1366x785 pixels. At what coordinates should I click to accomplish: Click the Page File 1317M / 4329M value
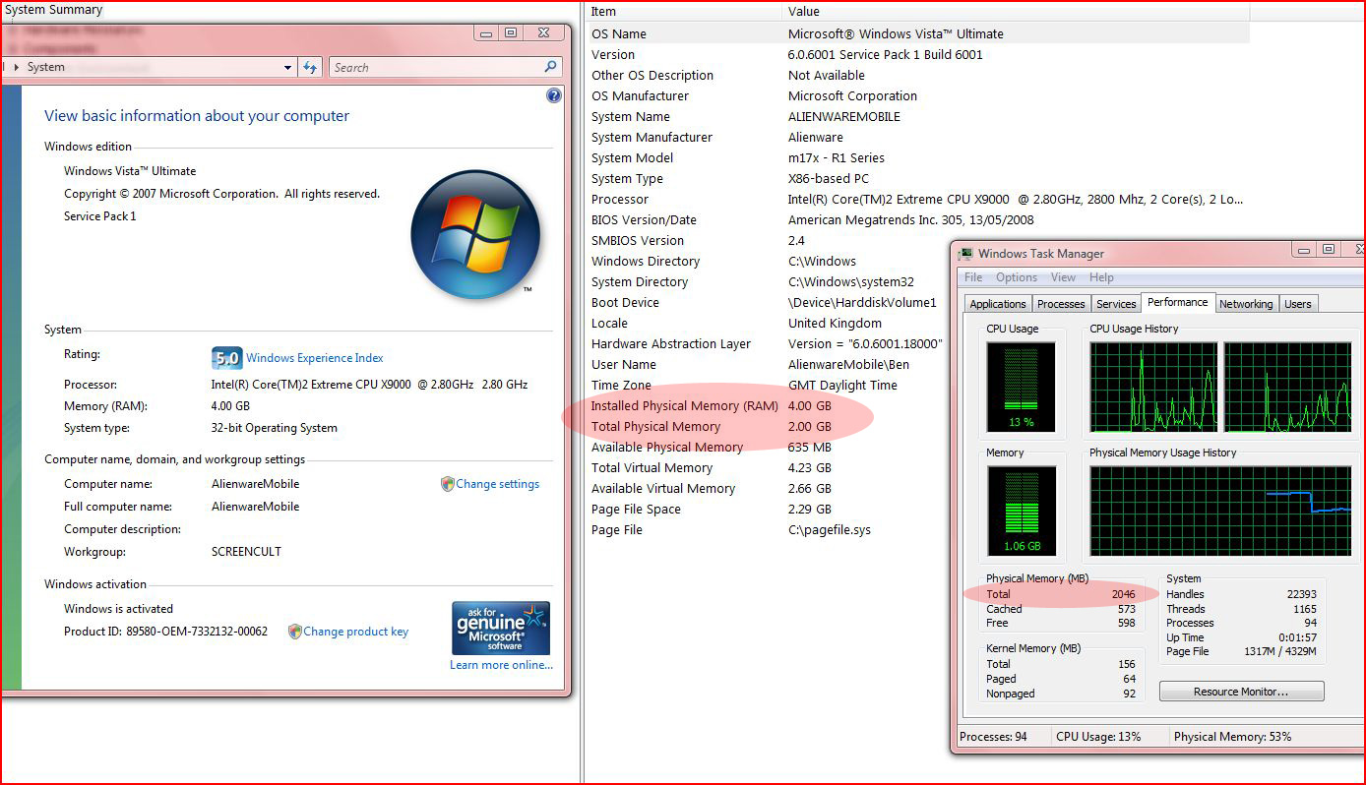click(1281, 651)
